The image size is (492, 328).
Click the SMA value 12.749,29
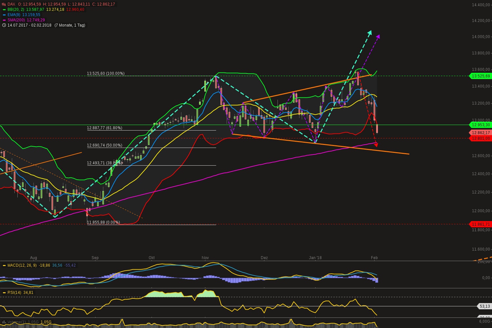(x=36, y=20)
